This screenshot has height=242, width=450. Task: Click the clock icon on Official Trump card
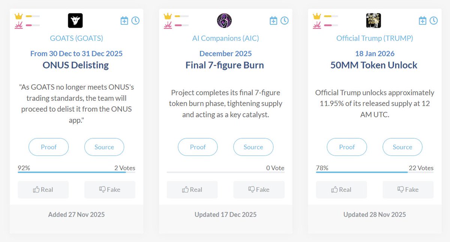coord(433,21)
